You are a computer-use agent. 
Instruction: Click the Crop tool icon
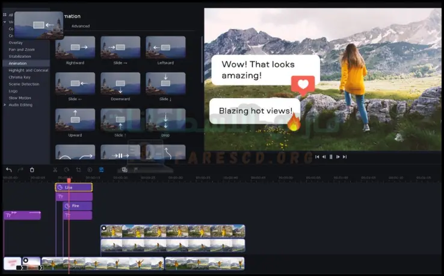click(78, 170)
